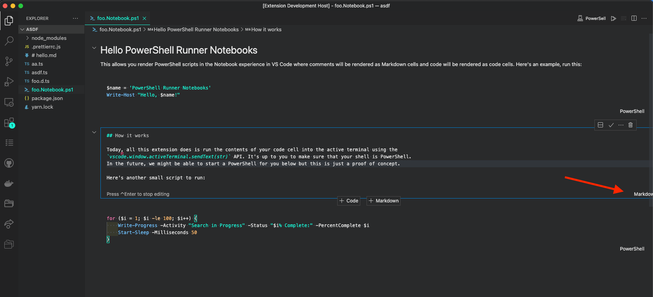Add a new Markdown cell below
This screenshot has width=653, height=297.
coord(383,201)
